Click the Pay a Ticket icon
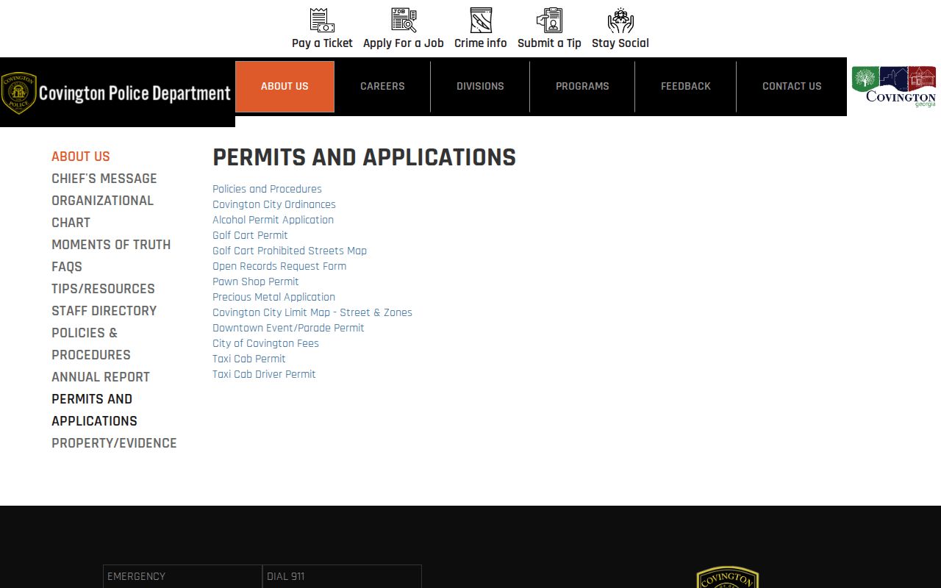Image resolution: width=941 pixels, height=588 pixels. click(322, 21)
